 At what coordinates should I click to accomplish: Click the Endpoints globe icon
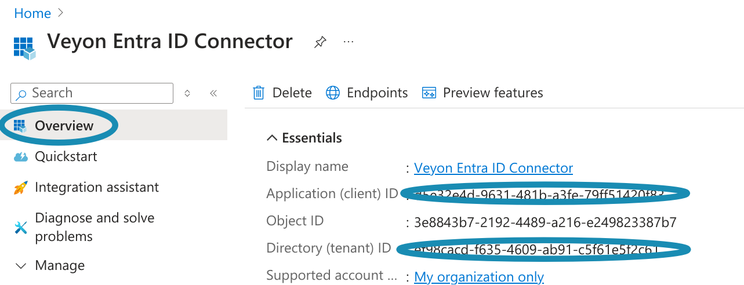(333, 93)
